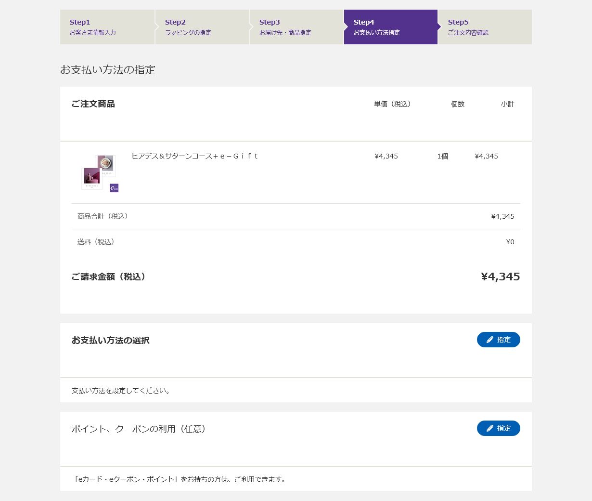Click the ポイント、クーポンの利用（任意） heading

pyautogui.click(x=140, y=429)
